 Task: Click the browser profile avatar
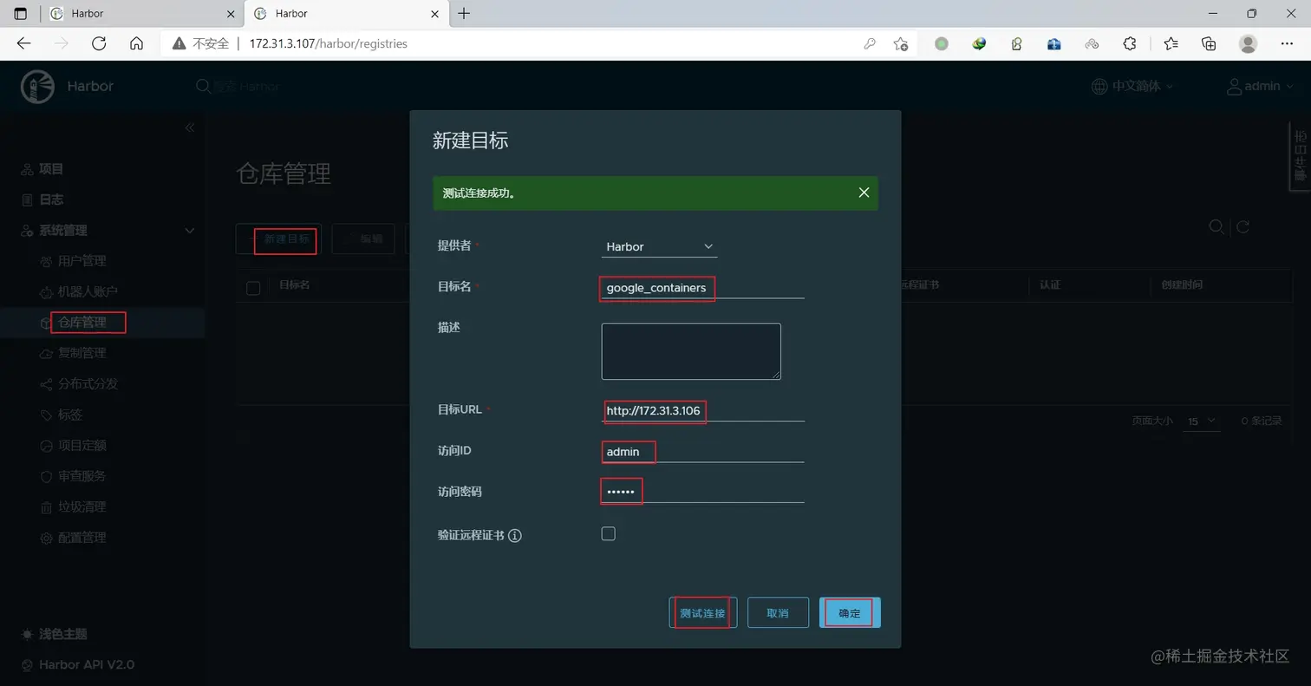coord(1248,43)
